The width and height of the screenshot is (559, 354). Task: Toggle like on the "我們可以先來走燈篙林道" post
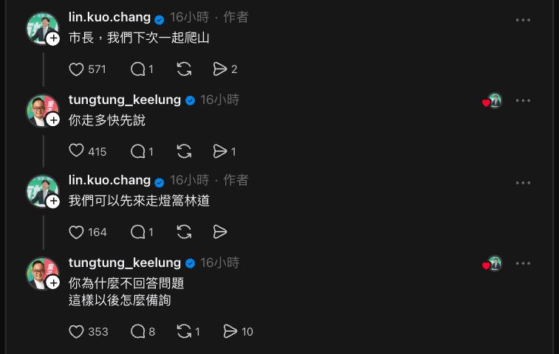pos(76,232)
